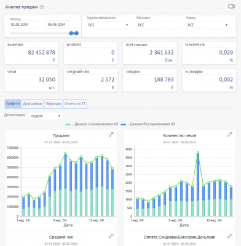Toggle the switch at the top right
The width and height of the screenshot is (241, 246).
click(x=231, y=7)
